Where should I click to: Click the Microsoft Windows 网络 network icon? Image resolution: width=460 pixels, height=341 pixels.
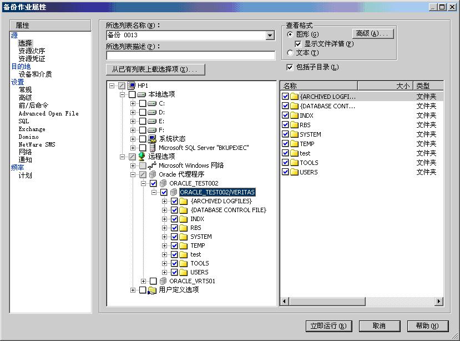tap(152, 166)
